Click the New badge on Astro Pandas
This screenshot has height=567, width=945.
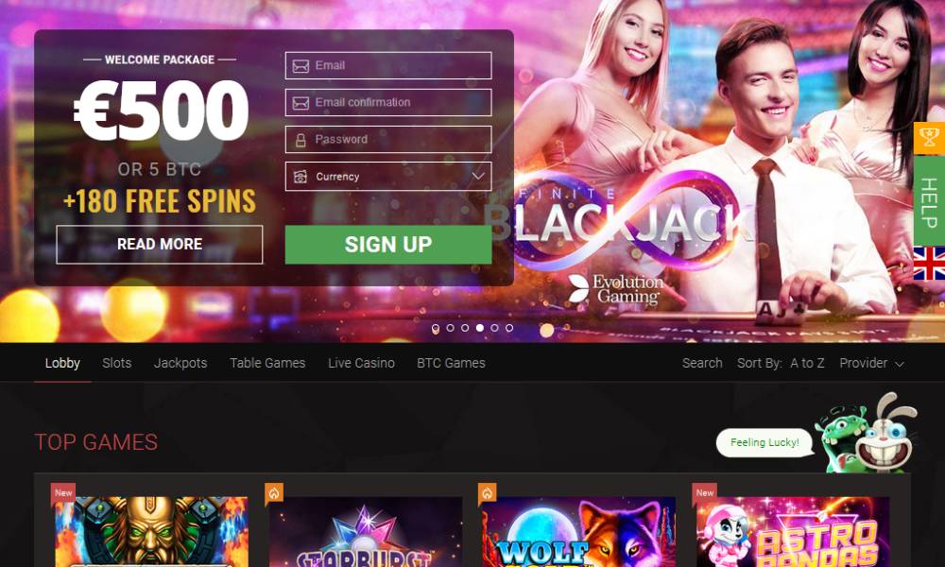(704, 493)
